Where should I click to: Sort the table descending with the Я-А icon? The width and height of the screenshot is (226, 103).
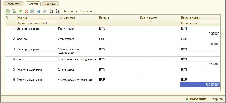coord(57,11)
